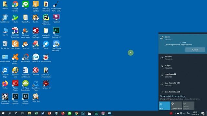Show hidden system tray icons
207x116 pixels.
pyautogui.click(x=175, y=113)
